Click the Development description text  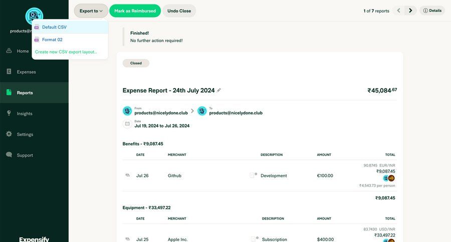[x=274, y=175]
